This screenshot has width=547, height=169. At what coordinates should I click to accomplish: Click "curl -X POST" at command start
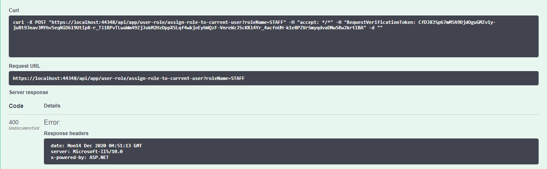pyautogui.click(x=30, y=22)
